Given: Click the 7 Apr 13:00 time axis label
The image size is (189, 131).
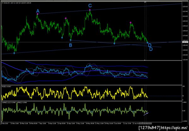Looking at the screenshot, I should (x=42, y=123).
